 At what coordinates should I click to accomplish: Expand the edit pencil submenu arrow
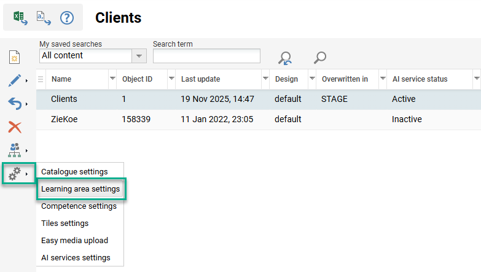[26, 80]
